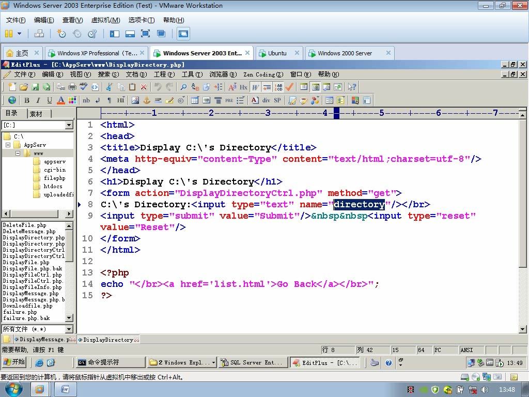Screen dimensions: 529x397
Task: Click the Replace (A to B) icon
Action: (195, 87)
